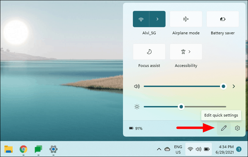Click the taskbar volume tray icon
This screenshot has width=248, height=157.
[199, 149]
